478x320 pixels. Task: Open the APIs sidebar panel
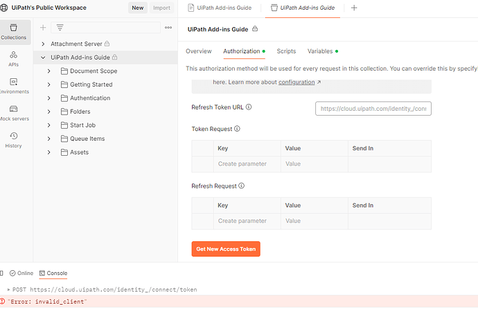[13, 59]
